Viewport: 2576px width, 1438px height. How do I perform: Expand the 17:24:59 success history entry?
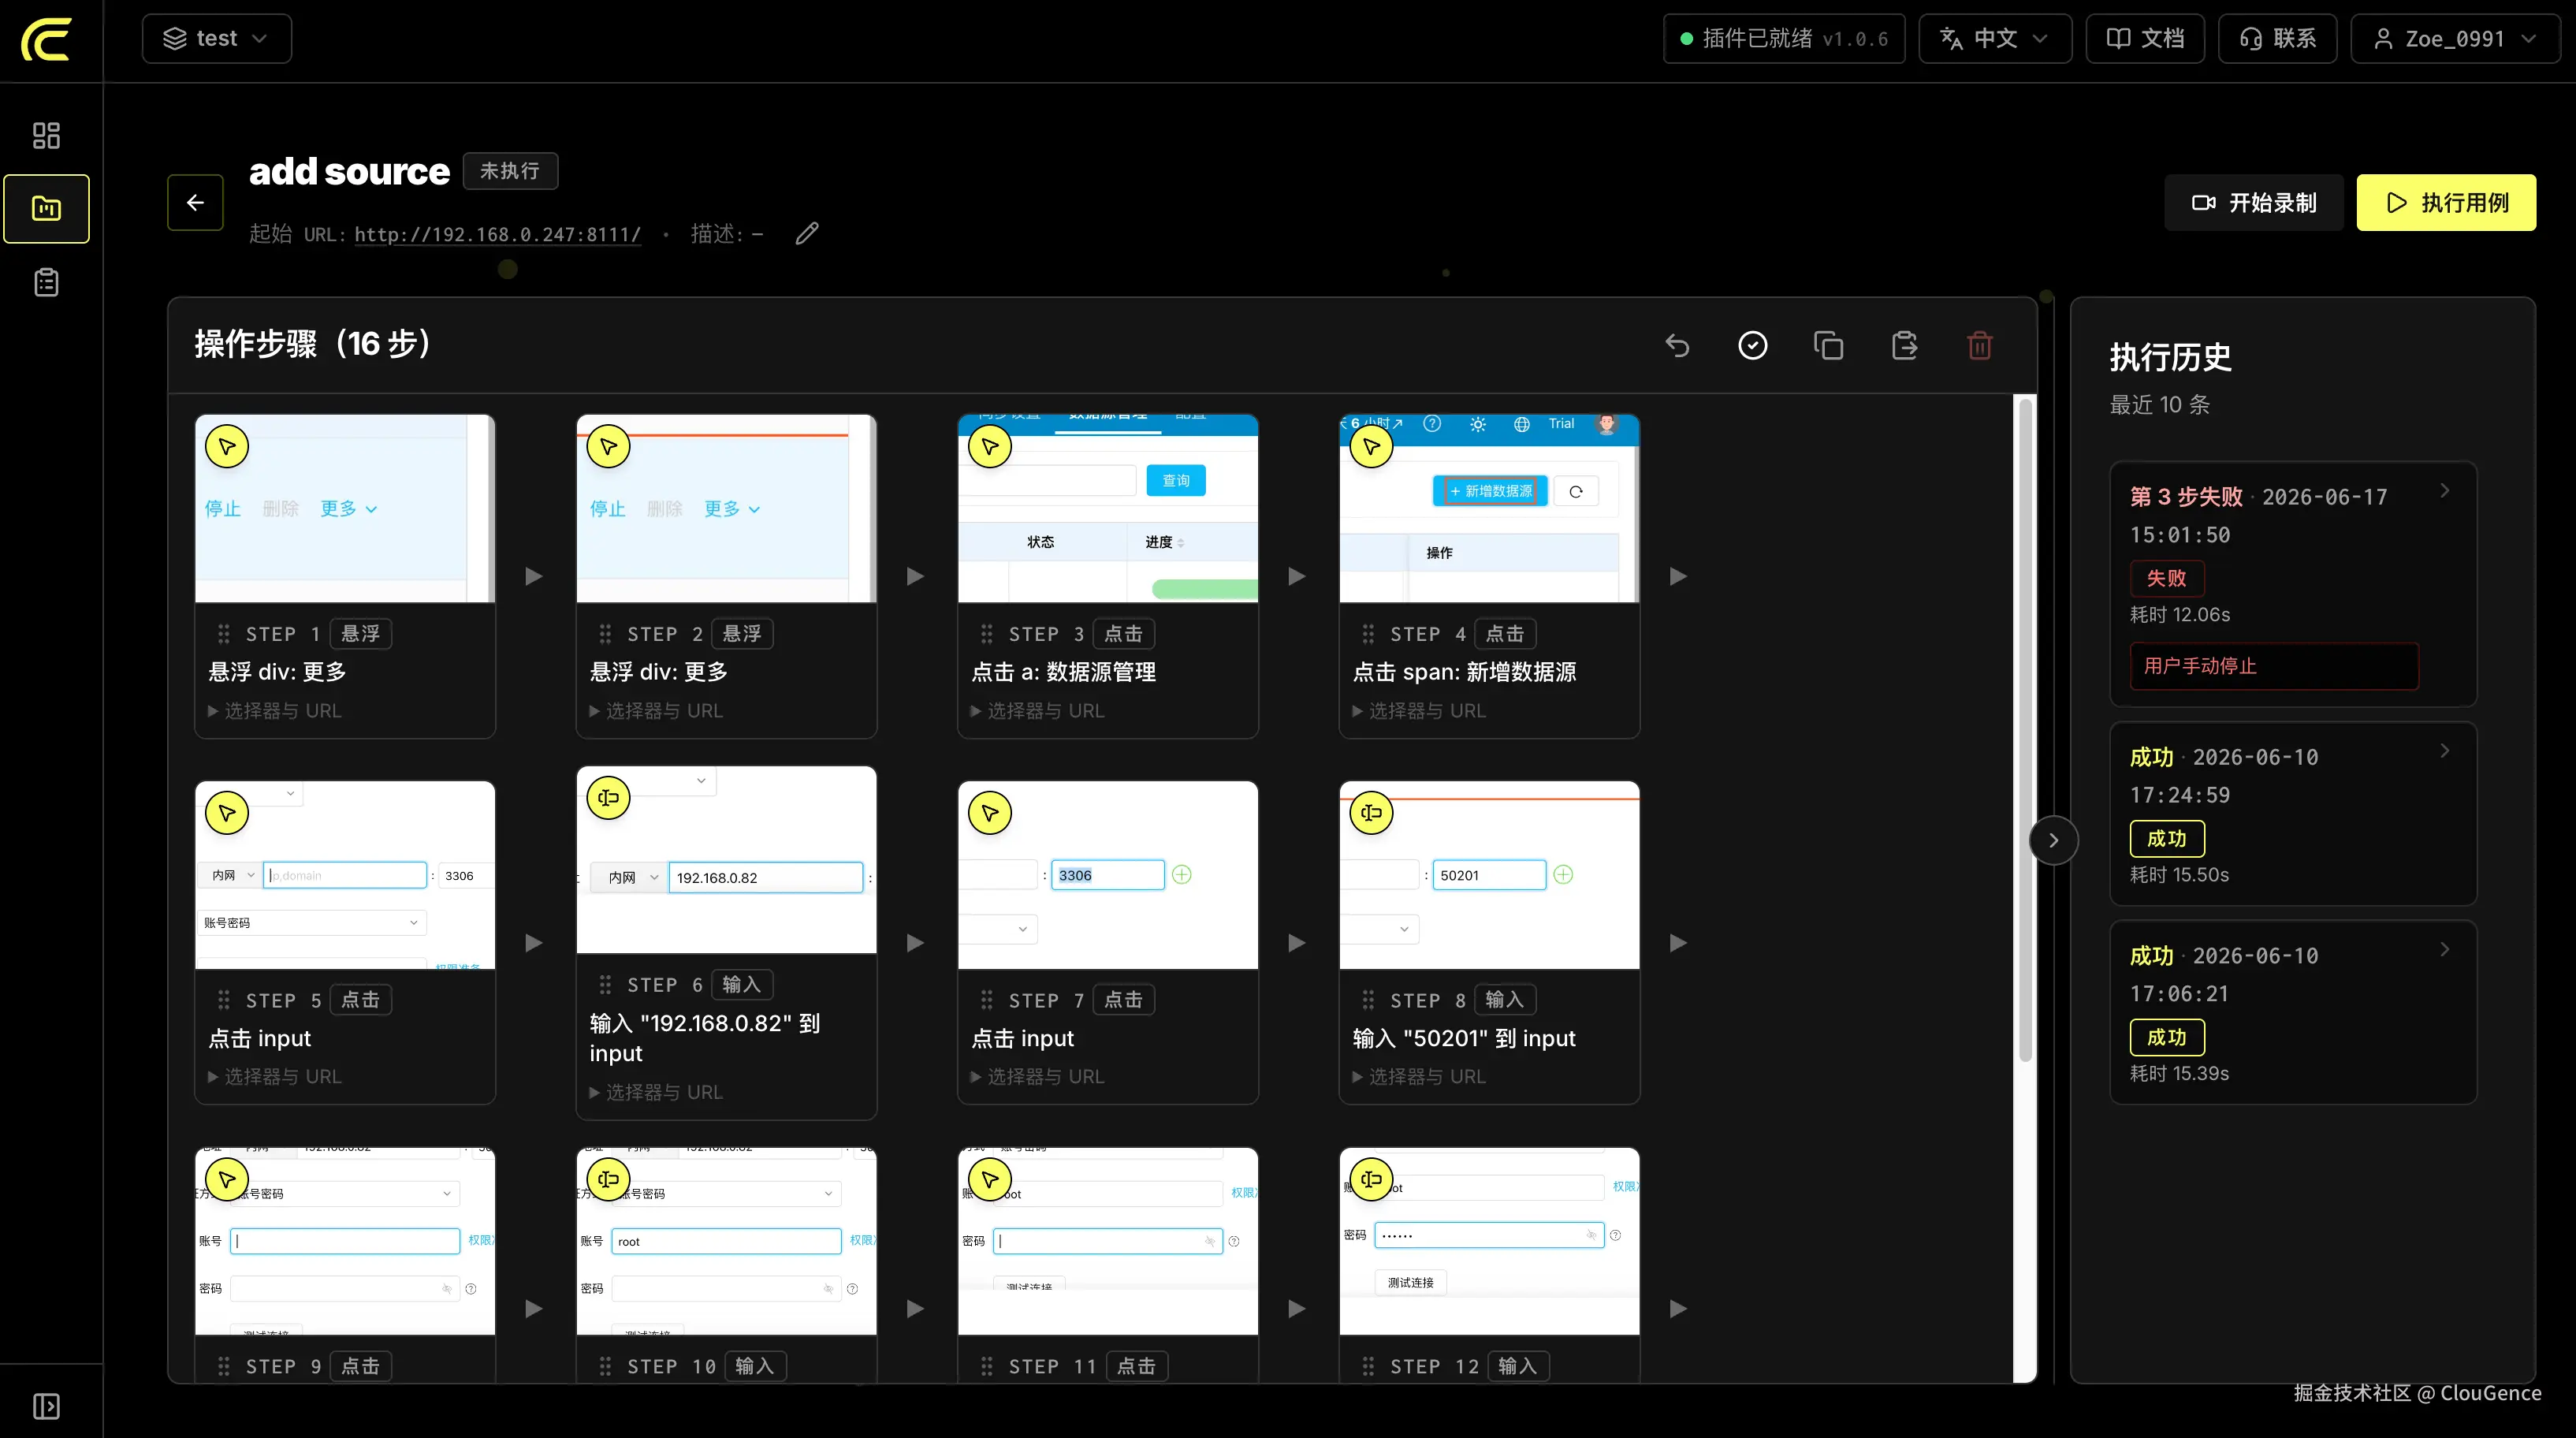pyautogui.click(x=2444, y=751)
